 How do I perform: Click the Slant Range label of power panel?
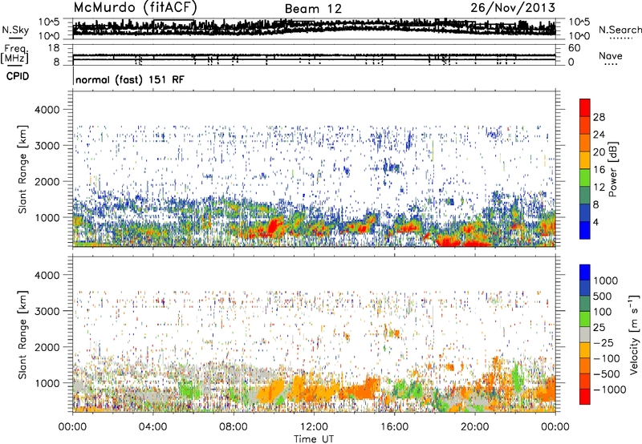pyautogui.click(x=22, y=169)
